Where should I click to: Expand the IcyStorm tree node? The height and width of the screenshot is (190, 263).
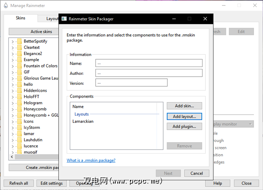click(13, 128)
